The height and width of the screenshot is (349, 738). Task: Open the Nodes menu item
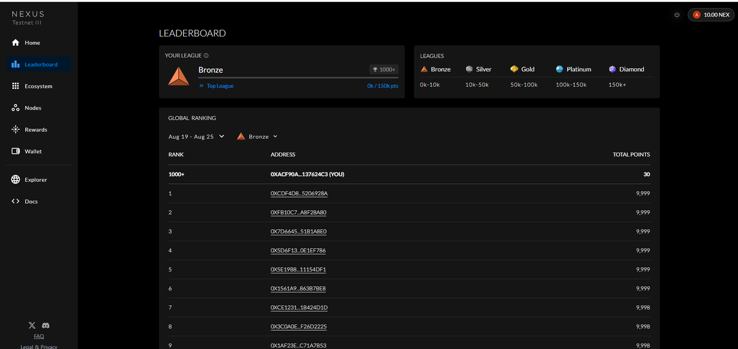[39, 108]
